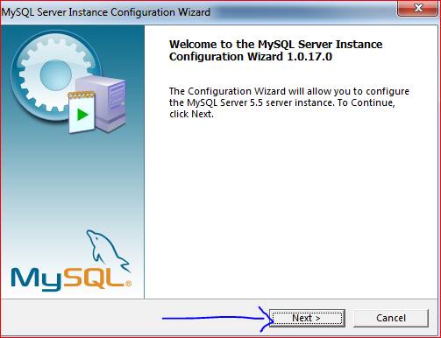441x338 pixels.
Task: Click the light blue gear center hub
Action: click(x=56, y=74)
